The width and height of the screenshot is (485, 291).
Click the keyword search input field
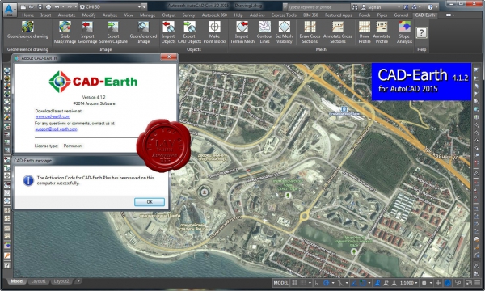pos(318,6)
